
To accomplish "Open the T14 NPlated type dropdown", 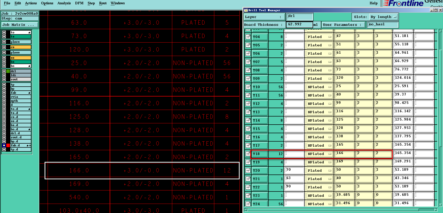I will tap(319, 120).
